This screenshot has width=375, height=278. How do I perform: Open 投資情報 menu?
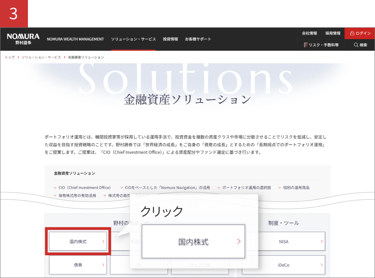pyautogui.click(x=170, y=39)
